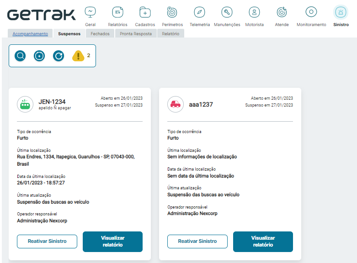The height and width of the screenshot is (263, 357).
Task: Click the Sinistro menu label
Action: [341, 25]
